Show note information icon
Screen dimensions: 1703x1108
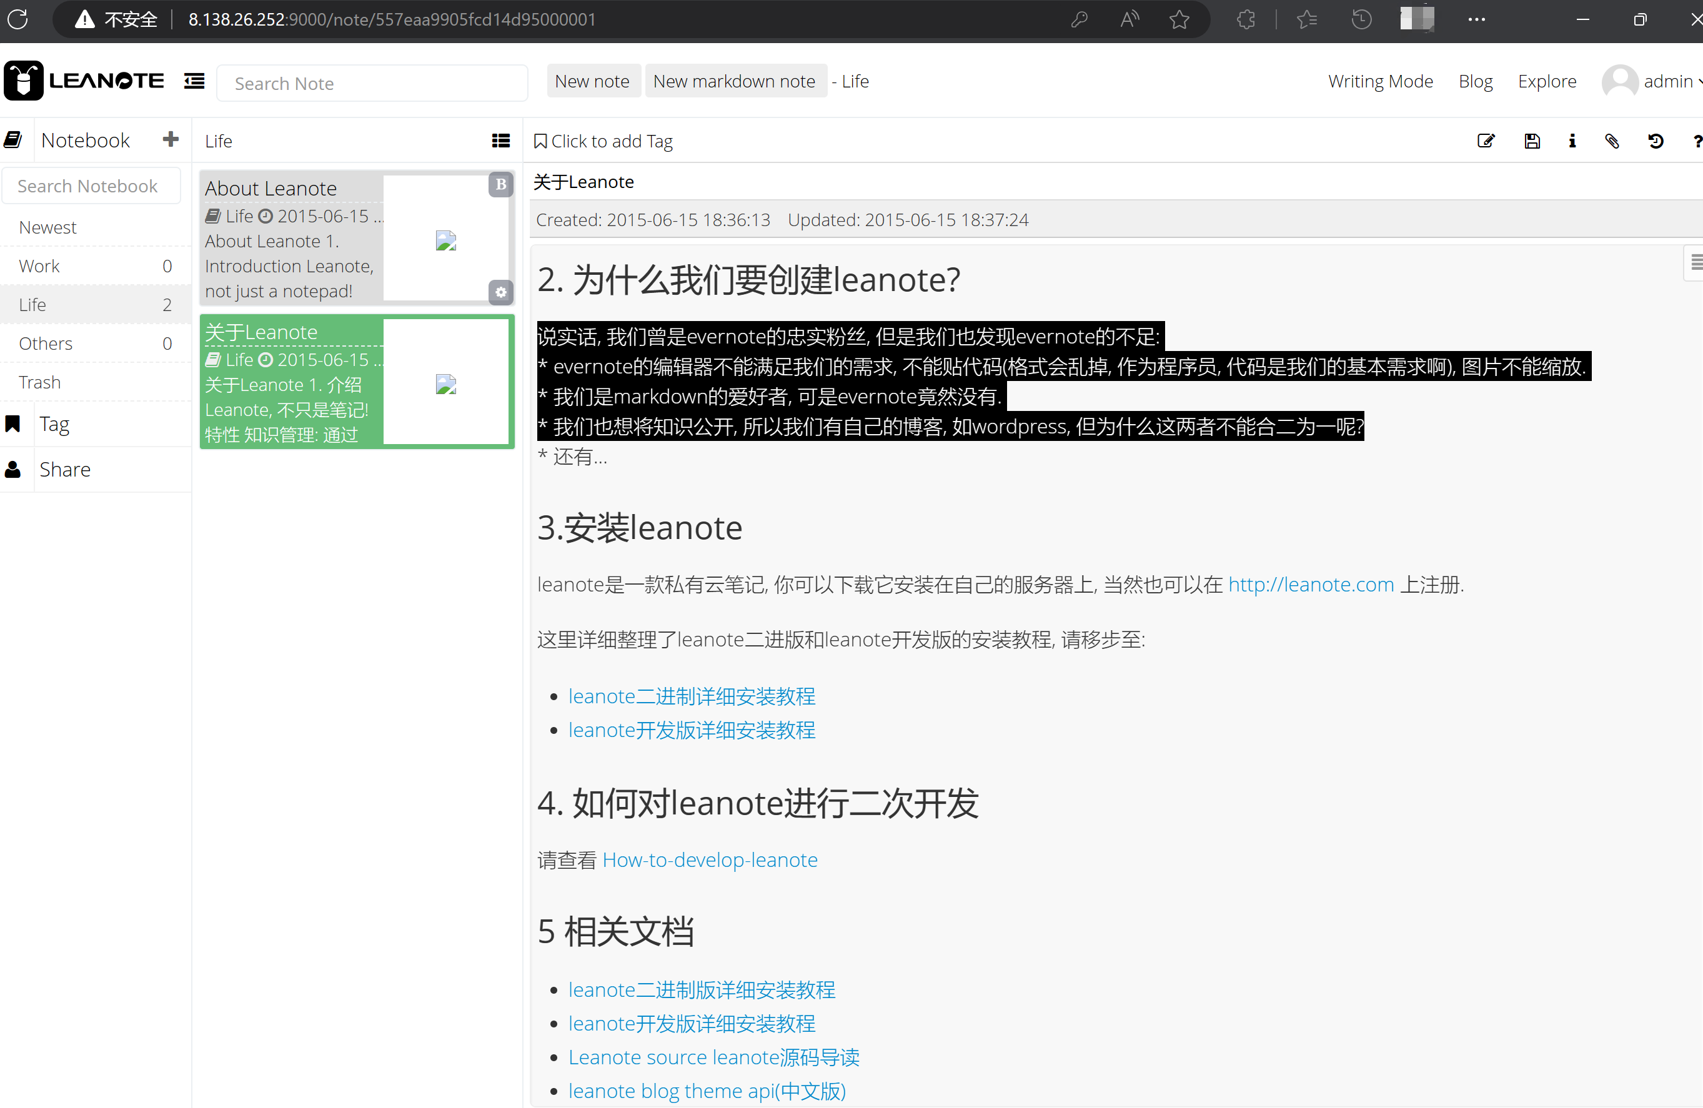[x=1572, y=141]
